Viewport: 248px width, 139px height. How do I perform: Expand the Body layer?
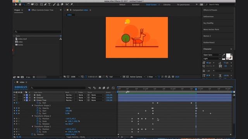click(24, 95)
